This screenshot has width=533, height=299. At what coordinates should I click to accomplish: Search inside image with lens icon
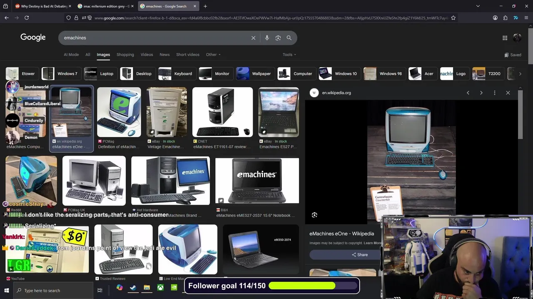coord(314,215)
